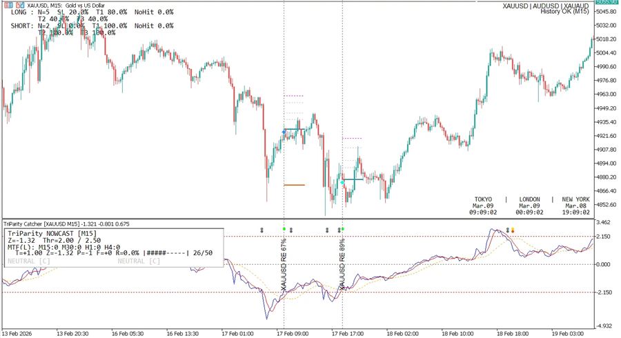Click the 18 Feb 10:00 time axis label
Viewport: 621px width, 338px height.
457,334
